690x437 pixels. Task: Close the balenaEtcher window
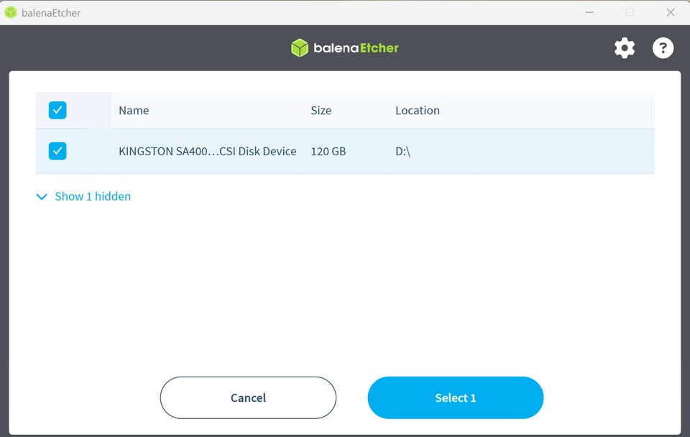[670, 12]
